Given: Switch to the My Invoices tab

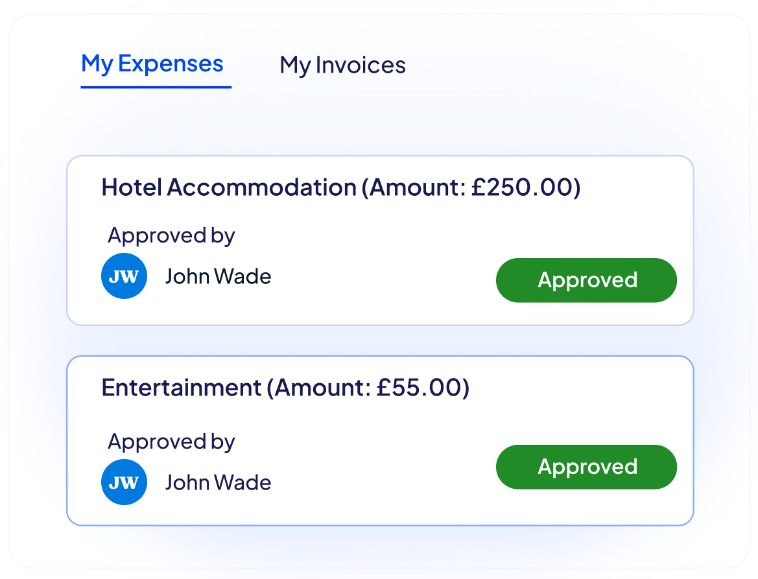Looking at the screenshot, I should pos(342,65).
